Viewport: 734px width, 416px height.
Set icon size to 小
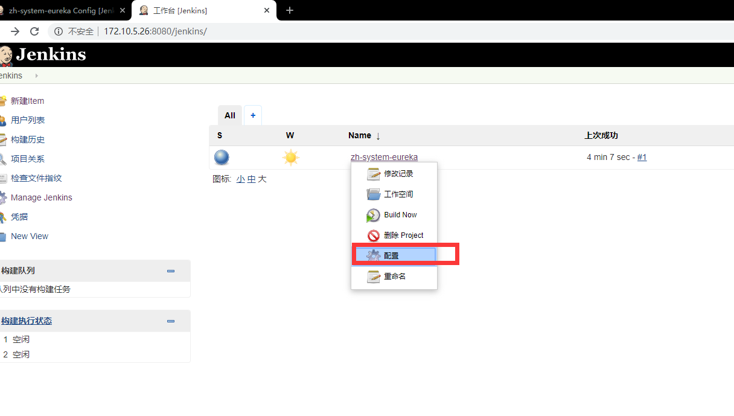click(241, 179)
